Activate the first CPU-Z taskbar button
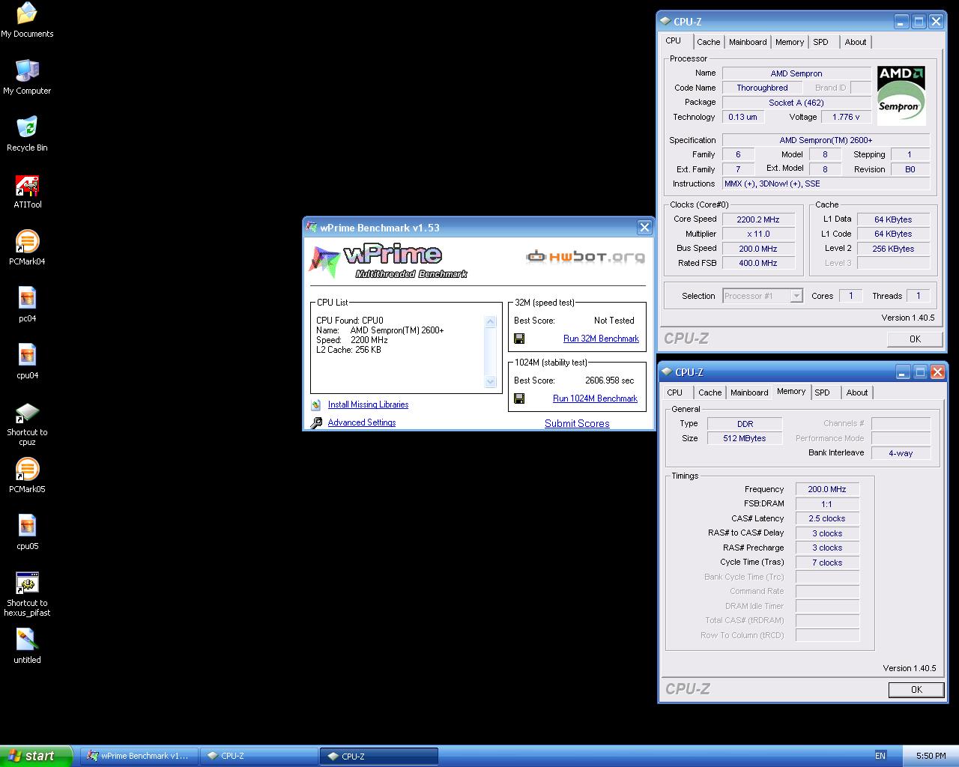The width and height of the screenshot is (959, 767). click(x=258, y=756)
